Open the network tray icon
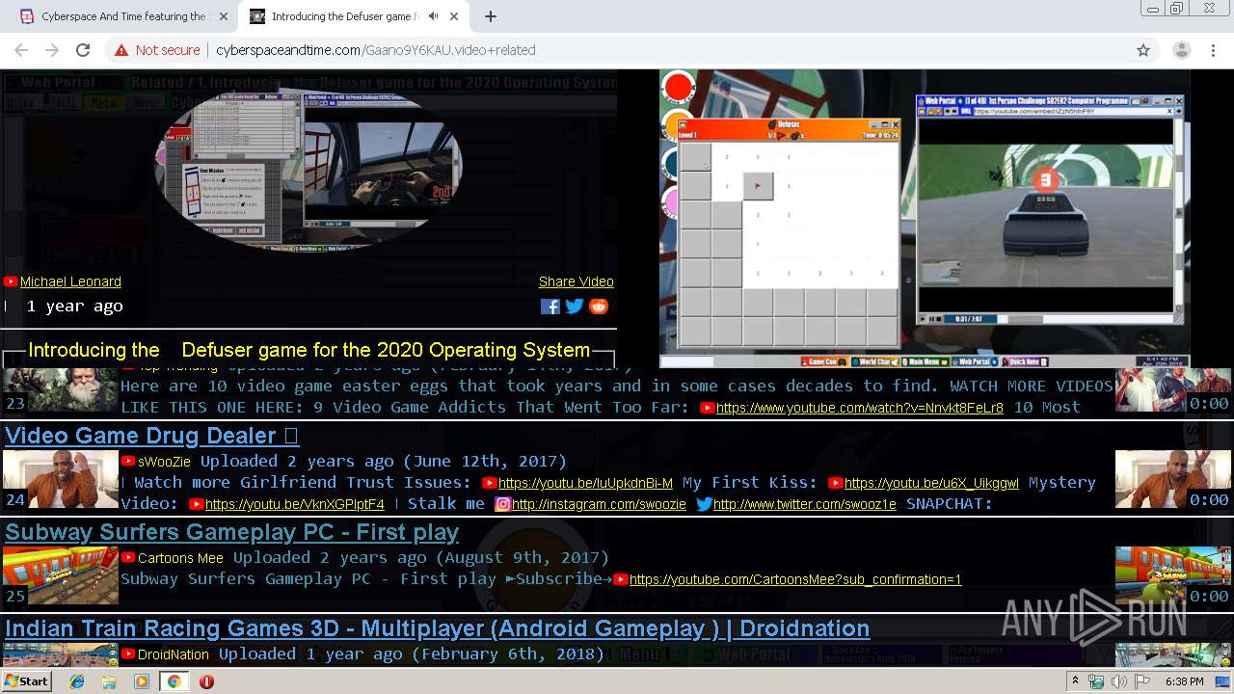This screenshot has width=1234, height=694. coord(1096,681)
